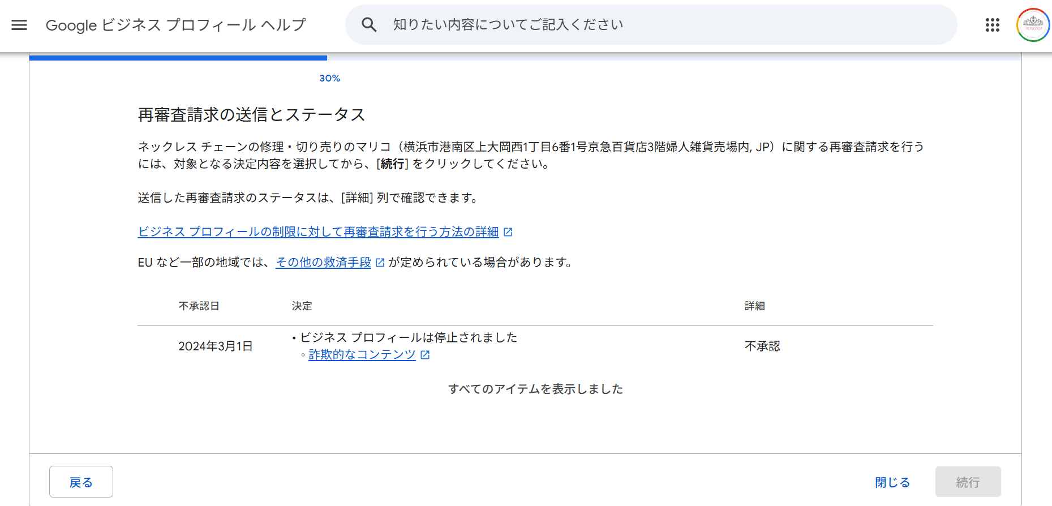Viewport: 1052px width, 506px height.
Task: Click the 続行 button
Action: pyautogui.click(x=968, y=482)
